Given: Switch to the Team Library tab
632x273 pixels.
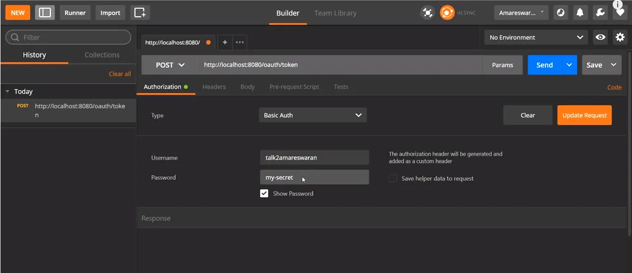Looking at the screenshot, I should coord(335,13).
